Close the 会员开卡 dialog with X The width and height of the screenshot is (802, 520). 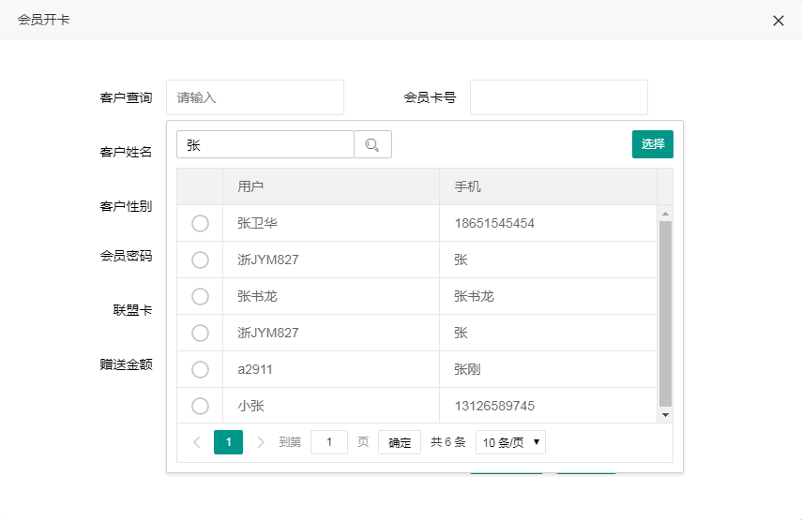point(778,21)
